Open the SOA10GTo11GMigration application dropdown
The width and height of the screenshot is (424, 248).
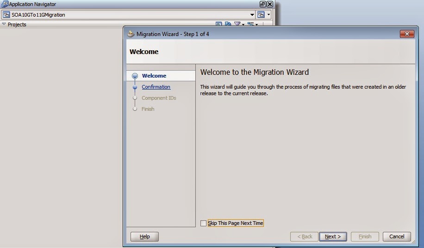coord(252,15)
